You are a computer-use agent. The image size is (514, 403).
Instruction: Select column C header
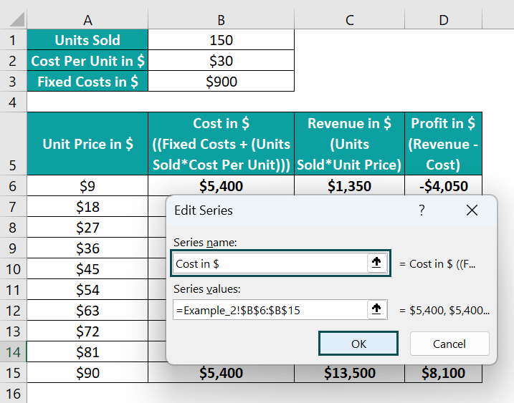349,20
